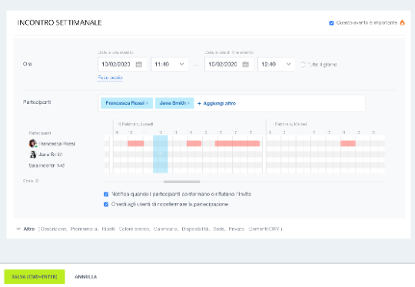Open the end date calendar picker icon

246,65
